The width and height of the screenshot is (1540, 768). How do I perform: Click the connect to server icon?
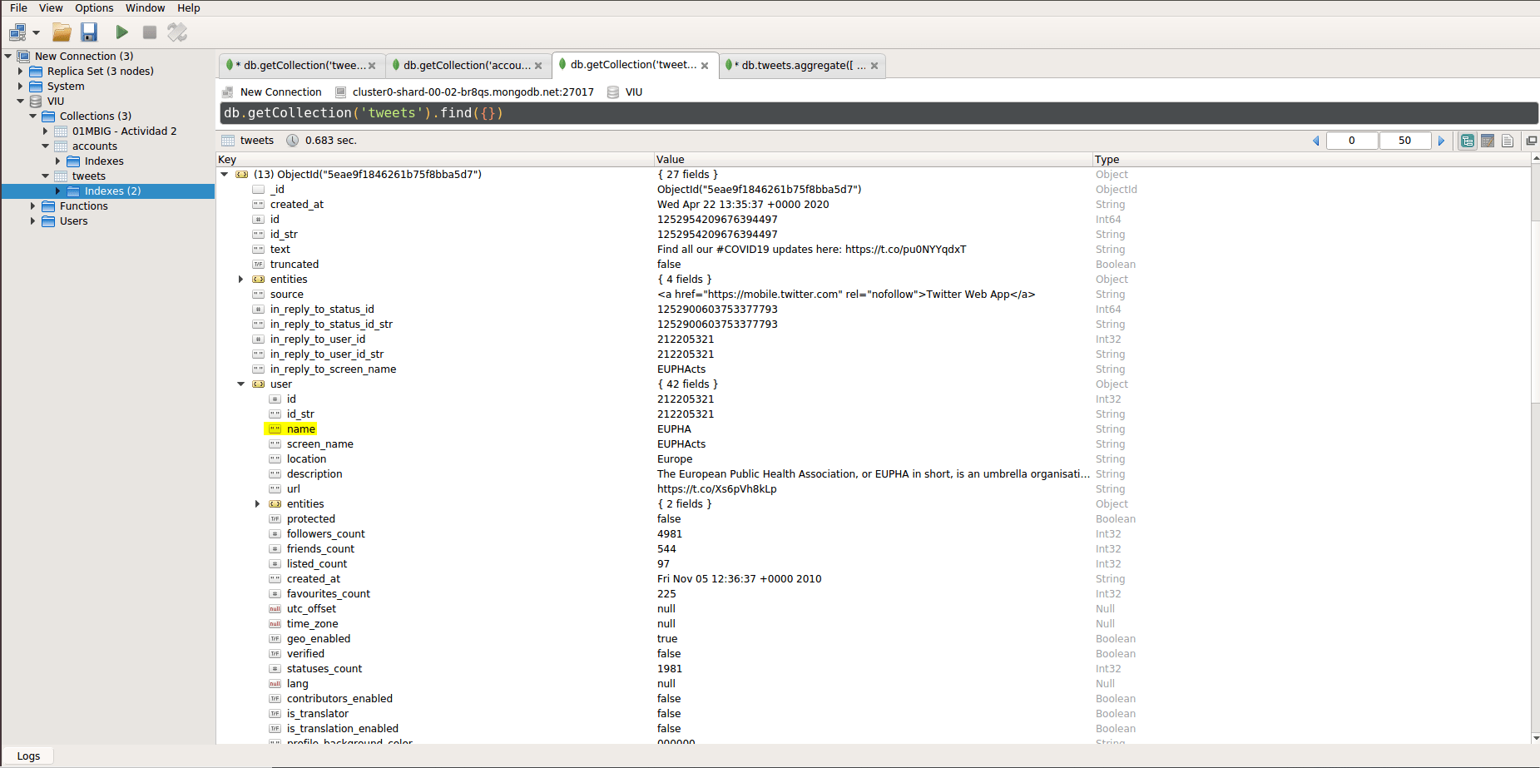pyautogui.click(x=17, y=32)
